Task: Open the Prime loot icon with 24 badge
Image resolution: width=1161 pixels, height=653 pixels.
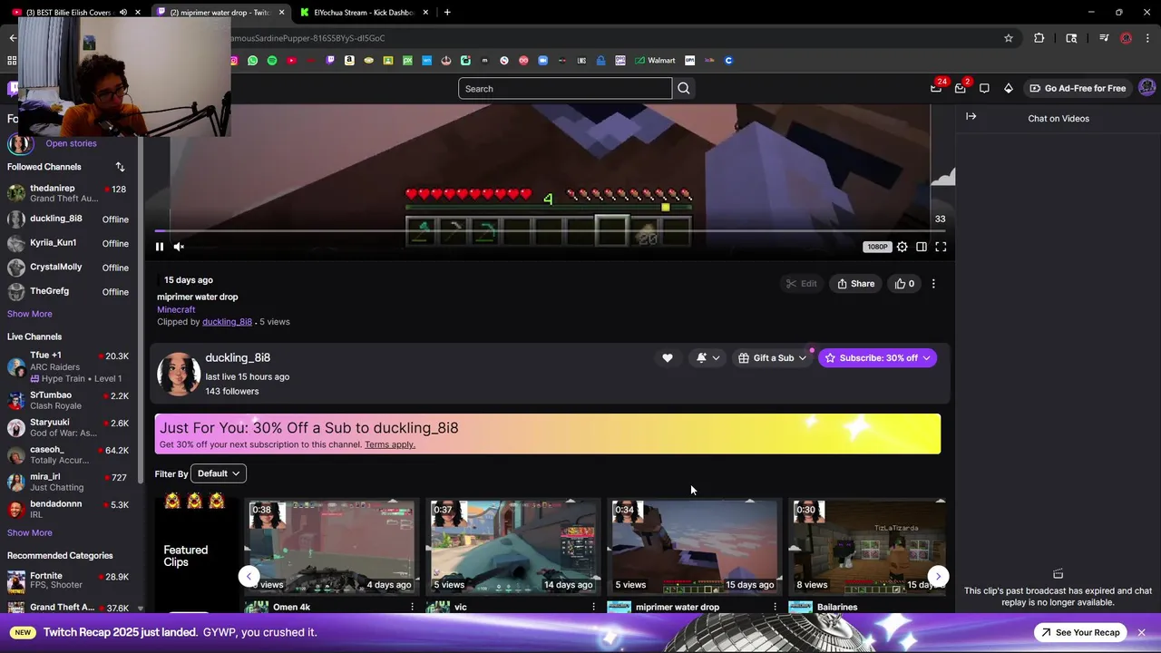Action: tap(936, 88)
